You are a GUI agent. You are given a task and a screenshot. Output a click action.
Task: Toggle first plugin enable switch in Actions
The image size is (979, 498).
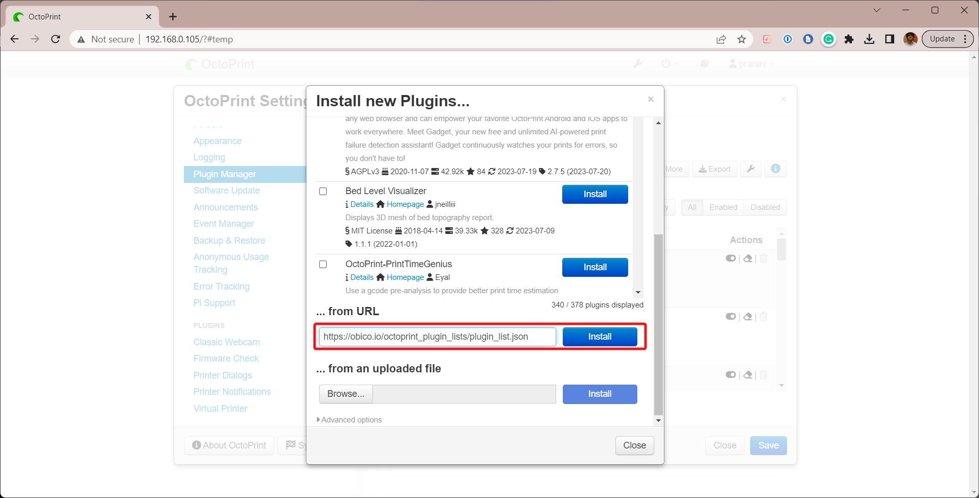[731, 258]
